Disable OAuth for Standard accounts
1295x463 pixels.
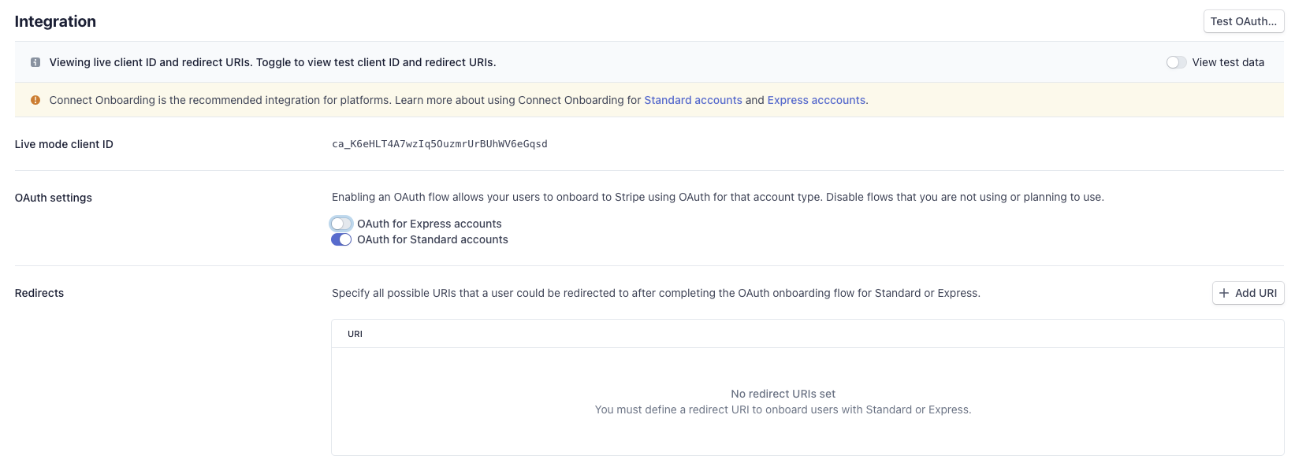pos(341,239)
